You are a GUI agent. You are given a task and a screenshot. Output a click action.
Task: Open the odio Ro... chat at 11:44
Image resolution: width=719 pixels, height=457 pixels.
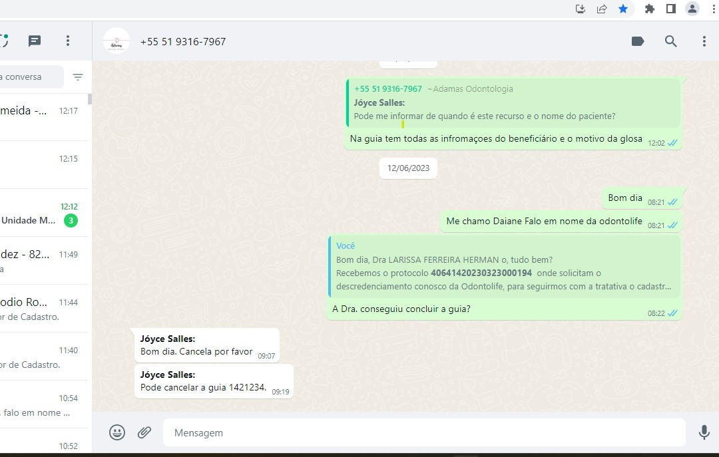[x=43, y=309]
